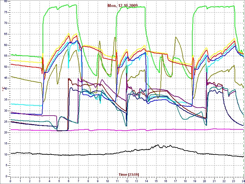Click hour 4 on the time axis
The image size is (245, 184).
point(49,181)
